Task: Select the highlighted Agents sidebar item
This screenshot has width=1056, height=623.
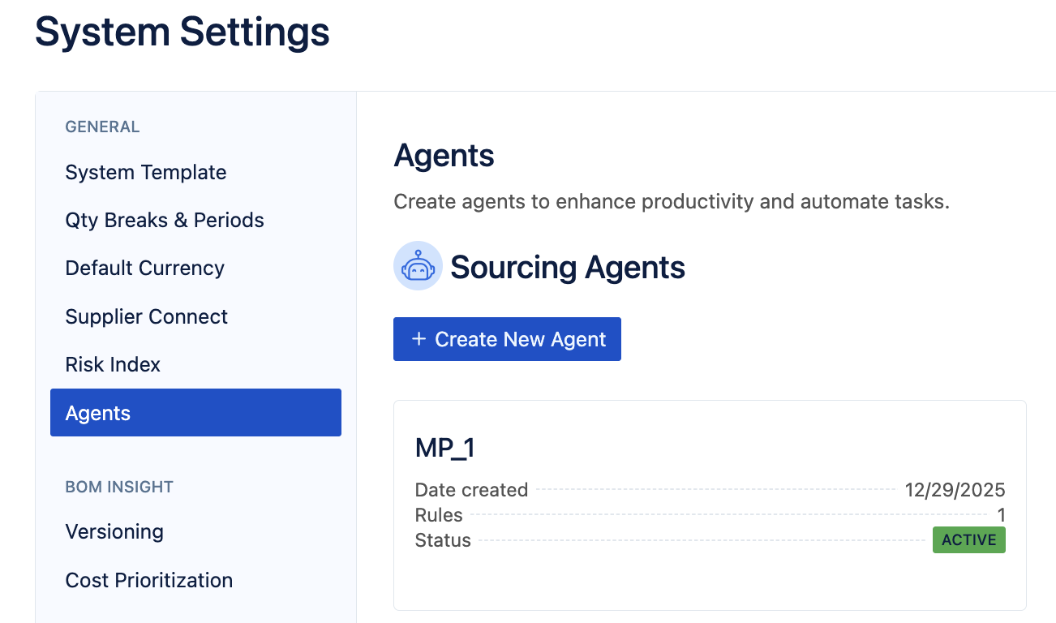Action: click(195, 413)
